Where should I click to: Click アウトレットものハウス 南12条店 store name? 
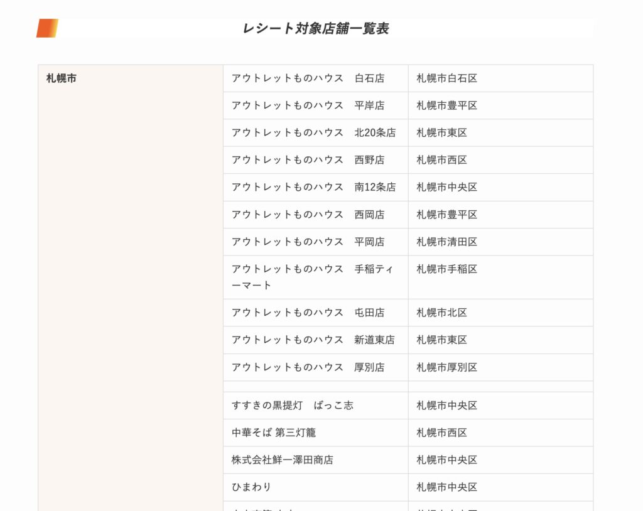[x=314, y=187]
